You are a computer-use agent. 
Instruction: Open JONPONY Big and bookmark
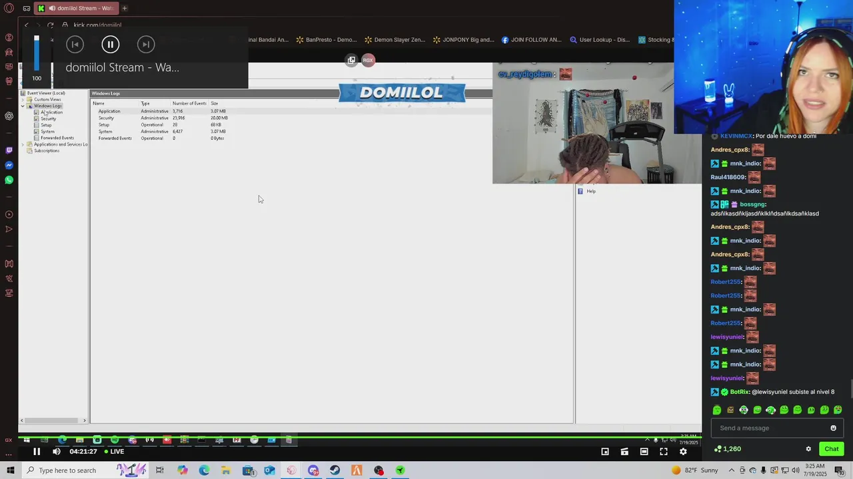tap(464, 40)
